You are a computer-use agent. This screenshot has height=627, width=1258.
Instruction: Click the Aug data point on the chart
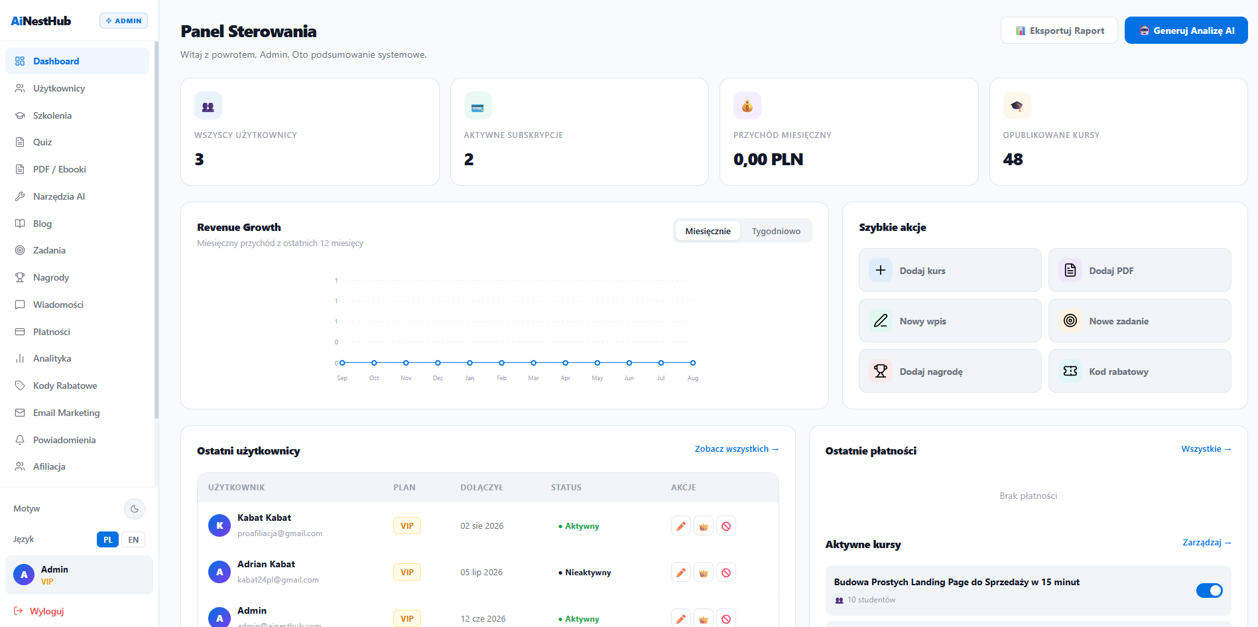click(693, 363)
